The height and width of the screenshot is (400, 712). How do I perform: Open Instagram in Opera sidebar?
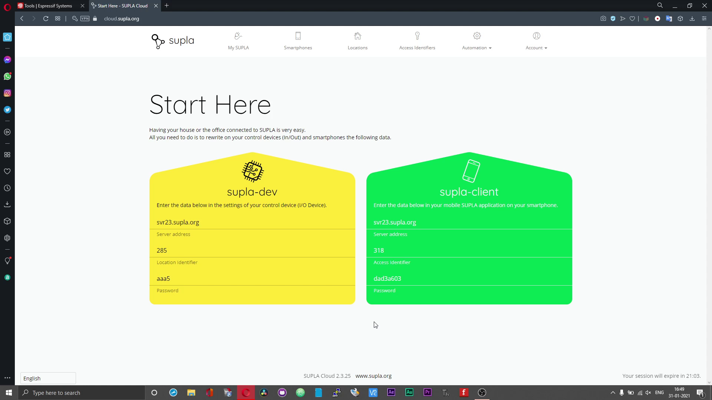(7, 93)
